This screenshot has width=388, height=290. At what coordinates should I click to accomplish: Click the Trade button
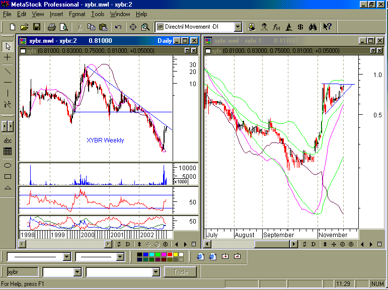click(x=181, y=272)
